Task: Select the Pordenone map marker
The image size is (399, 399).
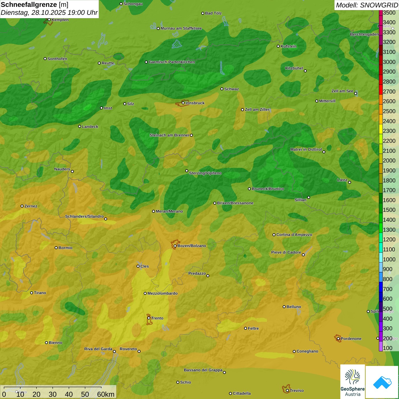Action: 338,339
